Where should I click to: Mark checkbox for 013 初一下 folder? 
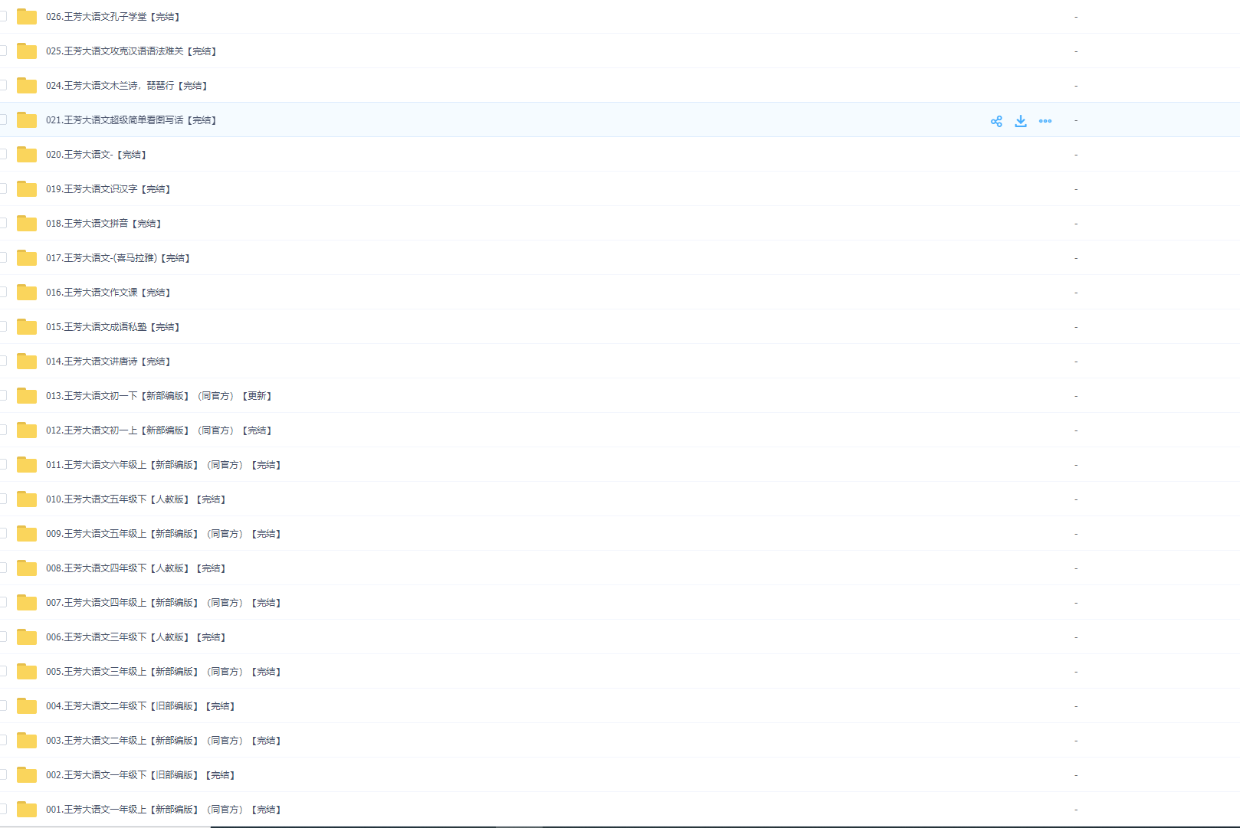2,395
